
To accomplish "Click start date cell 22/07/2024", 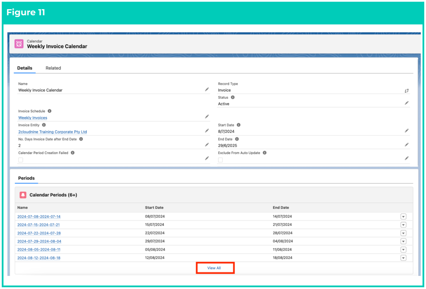I will tap(155, 233).
